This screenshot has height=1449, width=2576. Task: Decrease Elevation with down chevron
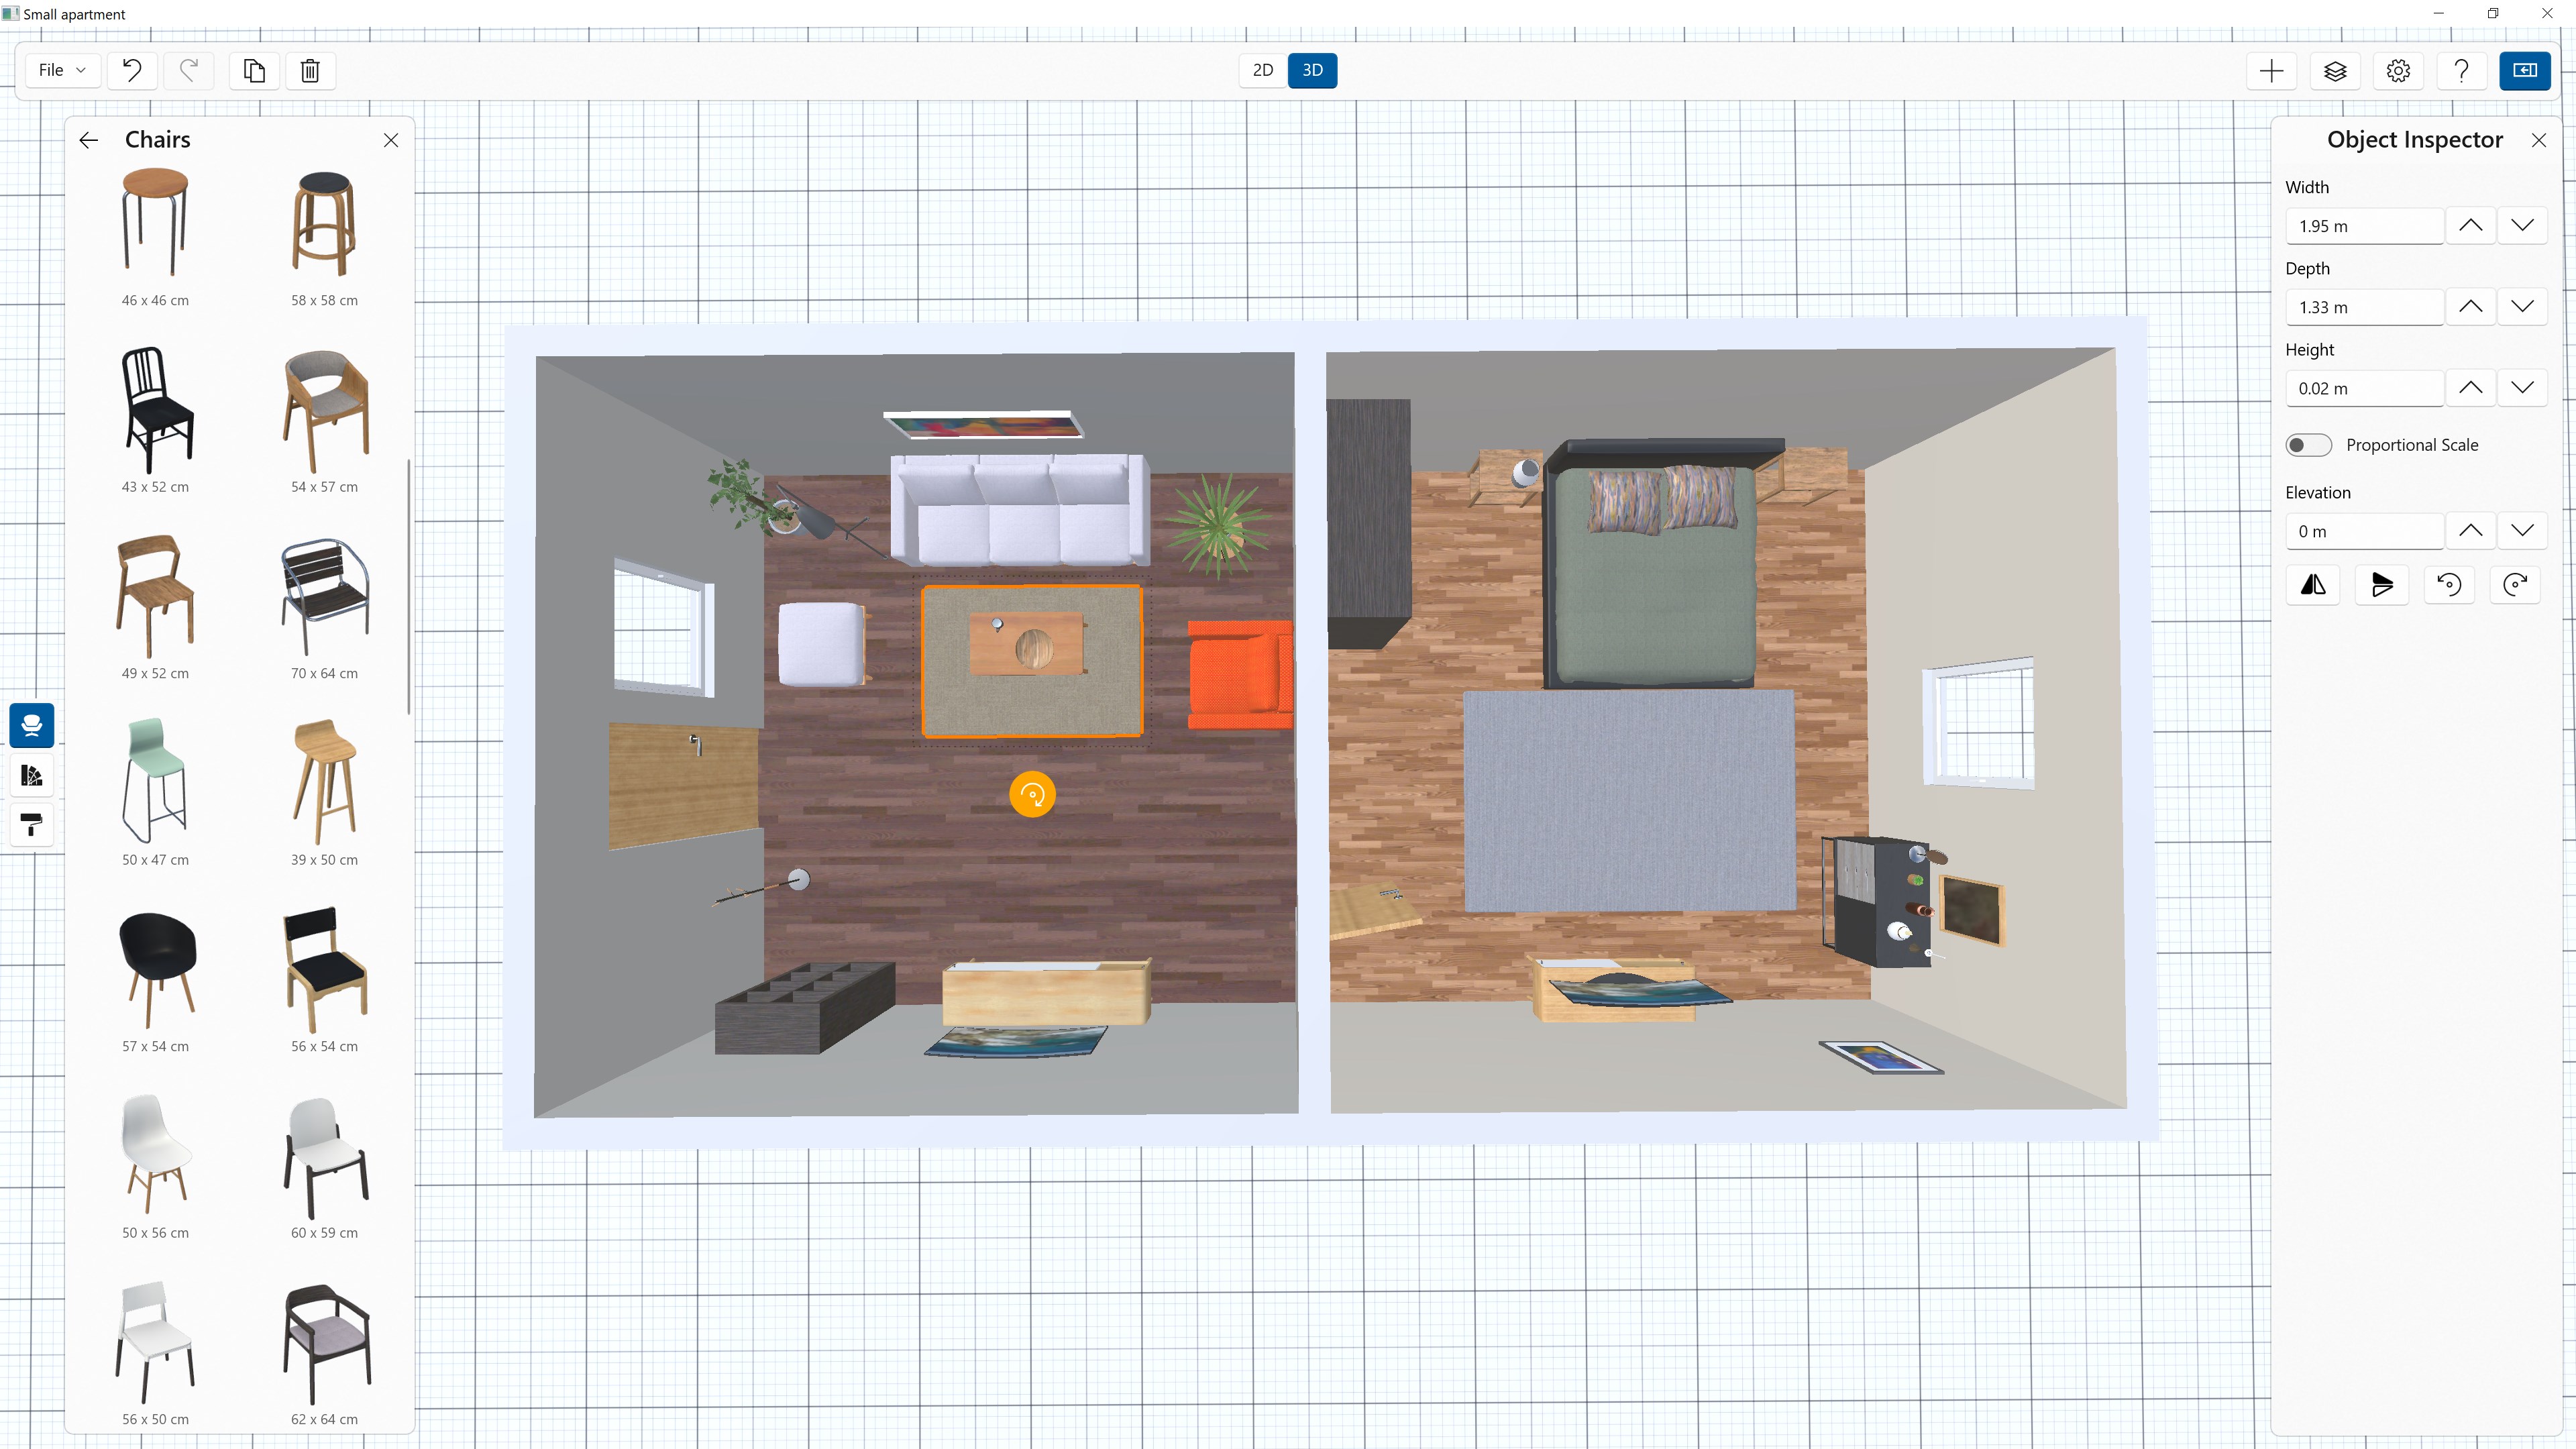2522,531
